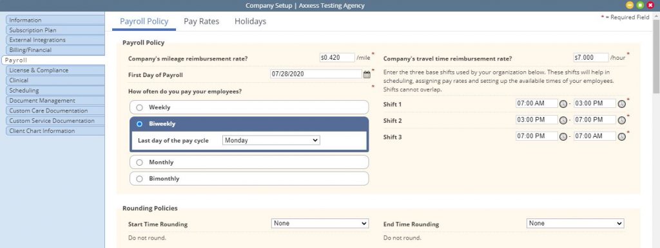Click the '= Required Field' note
The height and width of the screenshot is (248, 660).
pyautogui.click(x=627, y=17)
